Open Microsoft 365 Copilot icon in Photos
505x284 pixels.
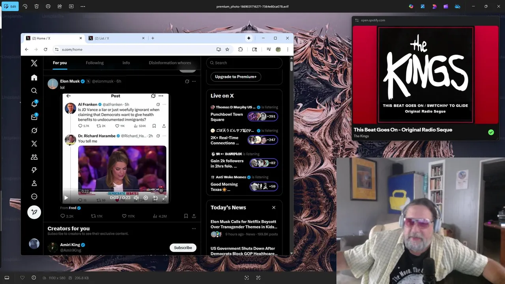point(411,6)
